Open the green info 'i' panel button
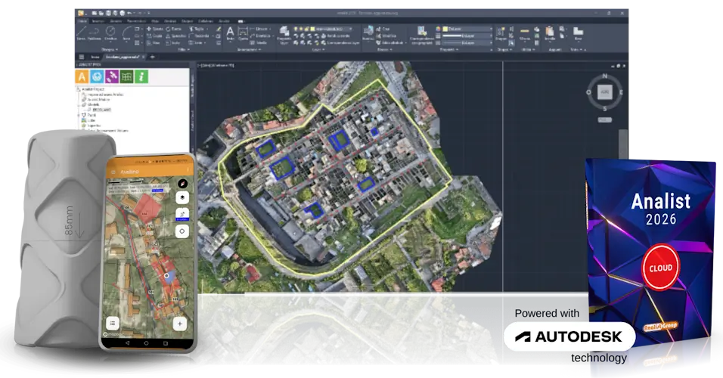 pyautogui.click(x=141, y=76)
